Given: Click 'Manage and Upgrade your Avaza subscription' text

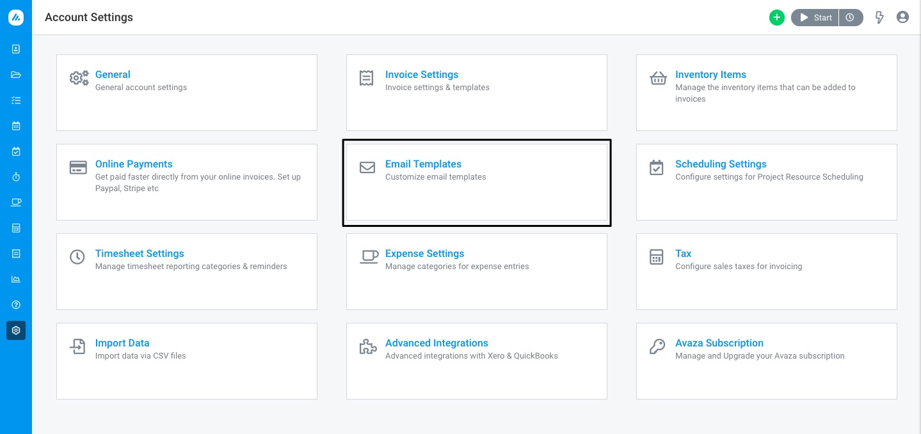Looking at the screenshot, I should [x=760, y=356].
